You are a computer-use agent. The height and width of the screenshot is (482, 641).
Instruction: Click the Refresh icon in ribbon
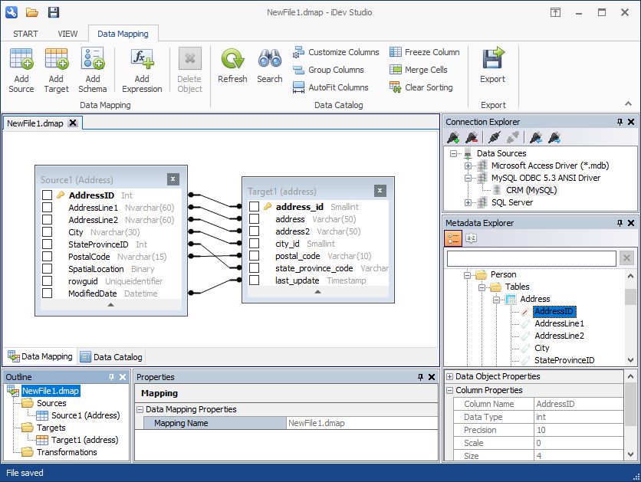click(232, 60)
